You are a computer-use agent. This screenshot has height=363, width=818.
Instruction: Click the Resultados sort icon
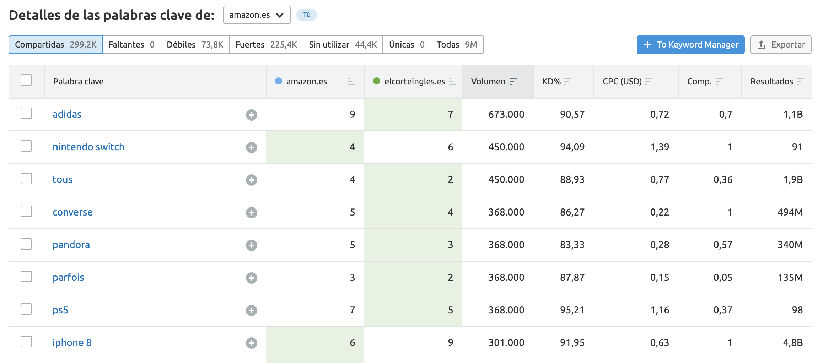(800, 82)
